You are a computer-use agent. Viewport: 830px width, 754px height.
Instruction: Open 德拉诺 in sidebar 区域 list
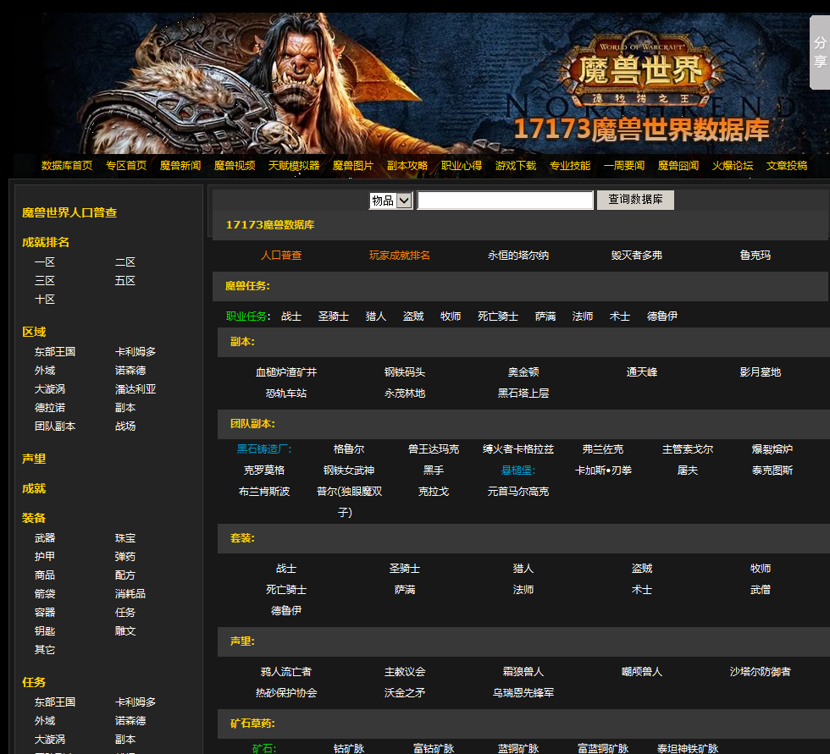point(50,408)
